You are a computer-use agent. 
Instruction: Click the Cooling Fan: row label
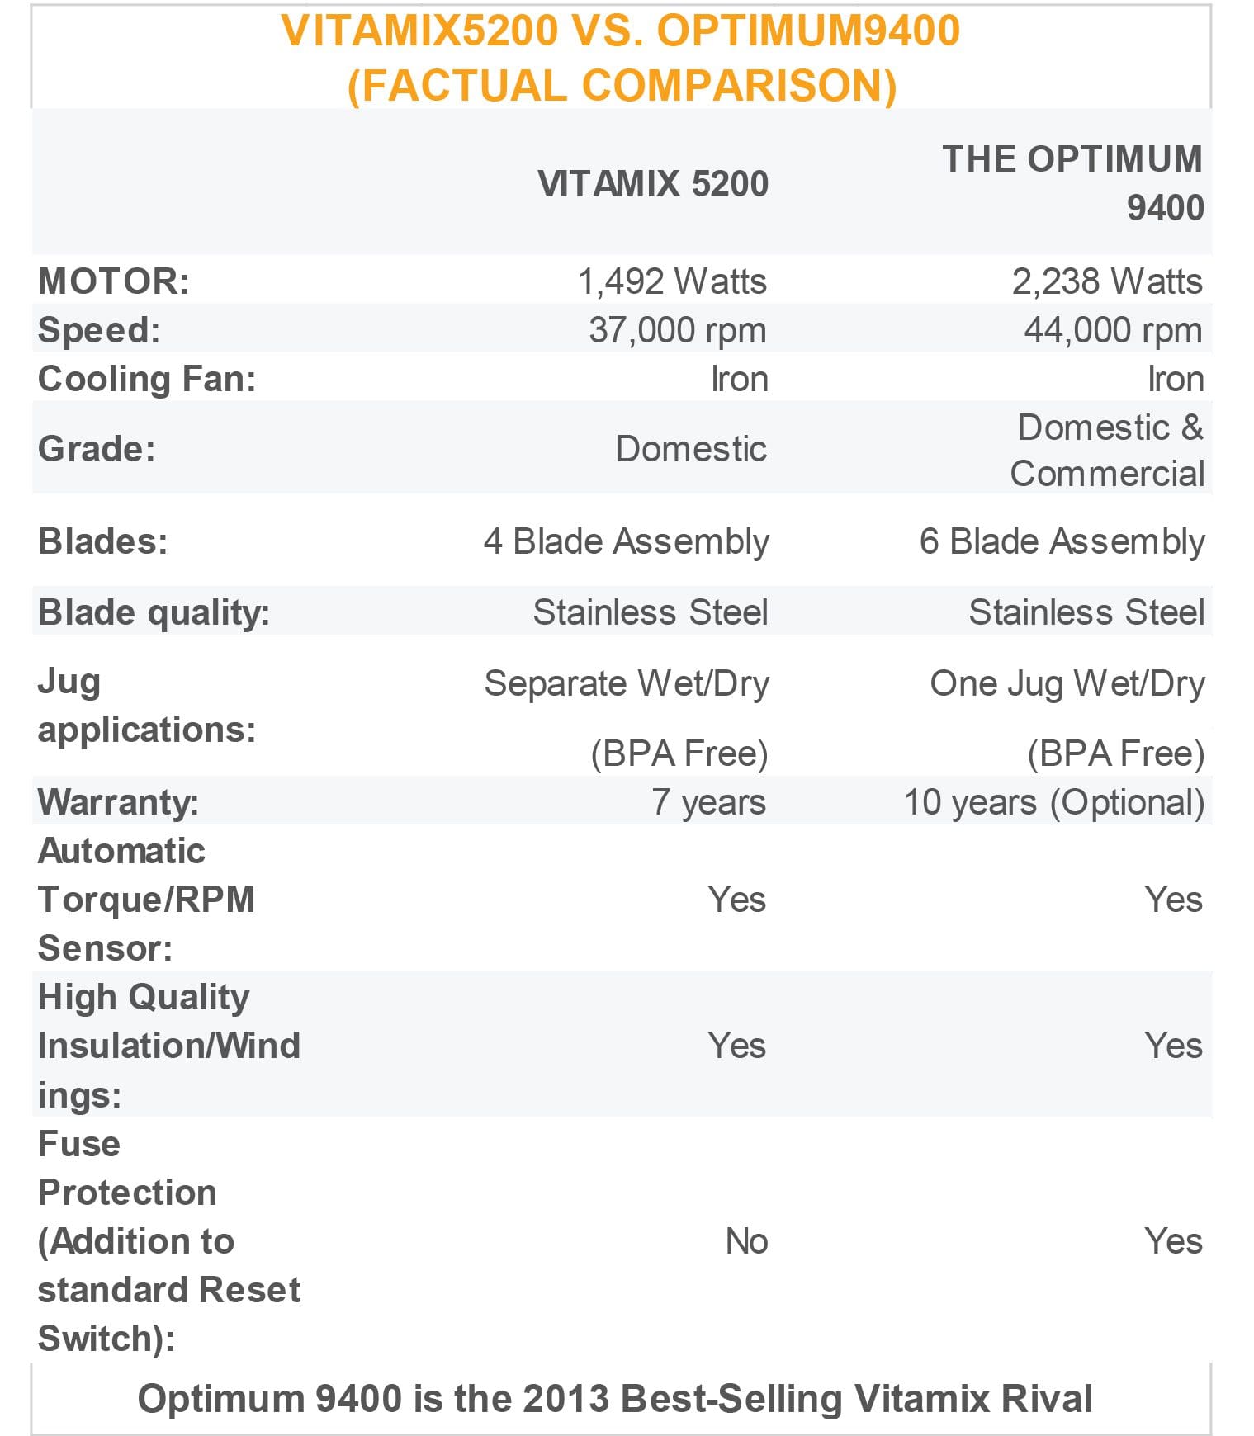point(147,379)
